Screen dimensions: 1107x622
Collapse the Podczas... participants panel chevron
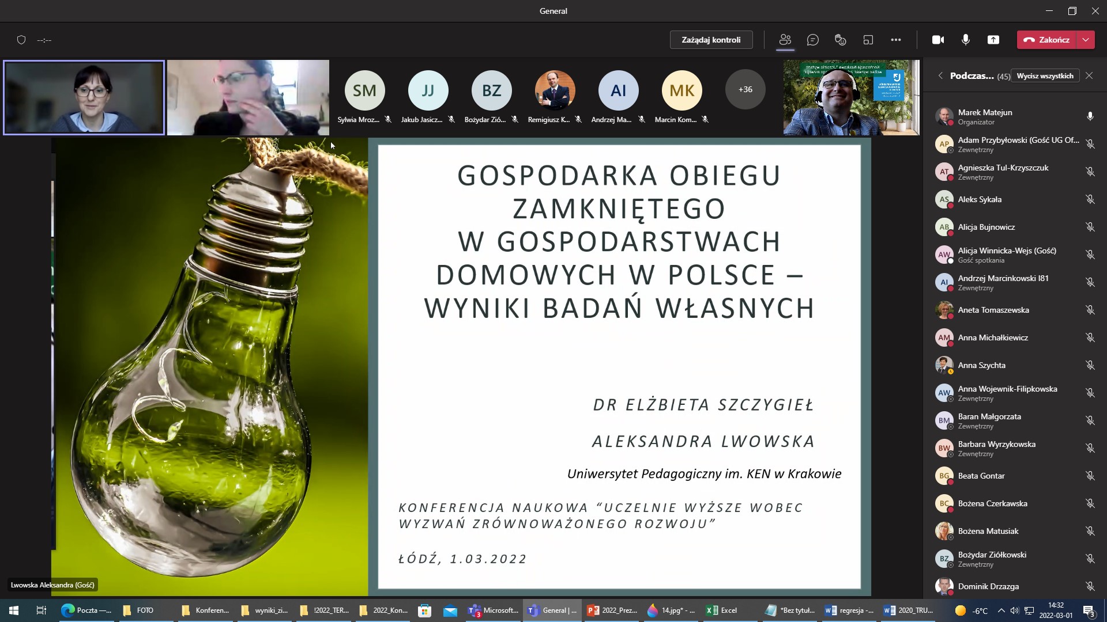[940, 75]
